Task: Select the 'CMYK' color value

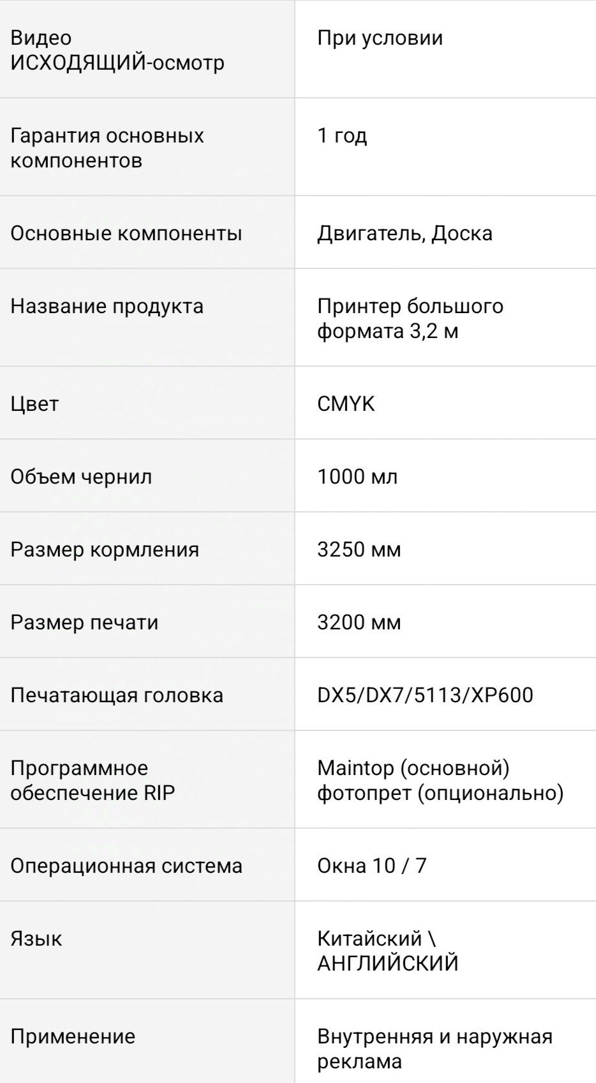Action: click(x=346, y=404)
